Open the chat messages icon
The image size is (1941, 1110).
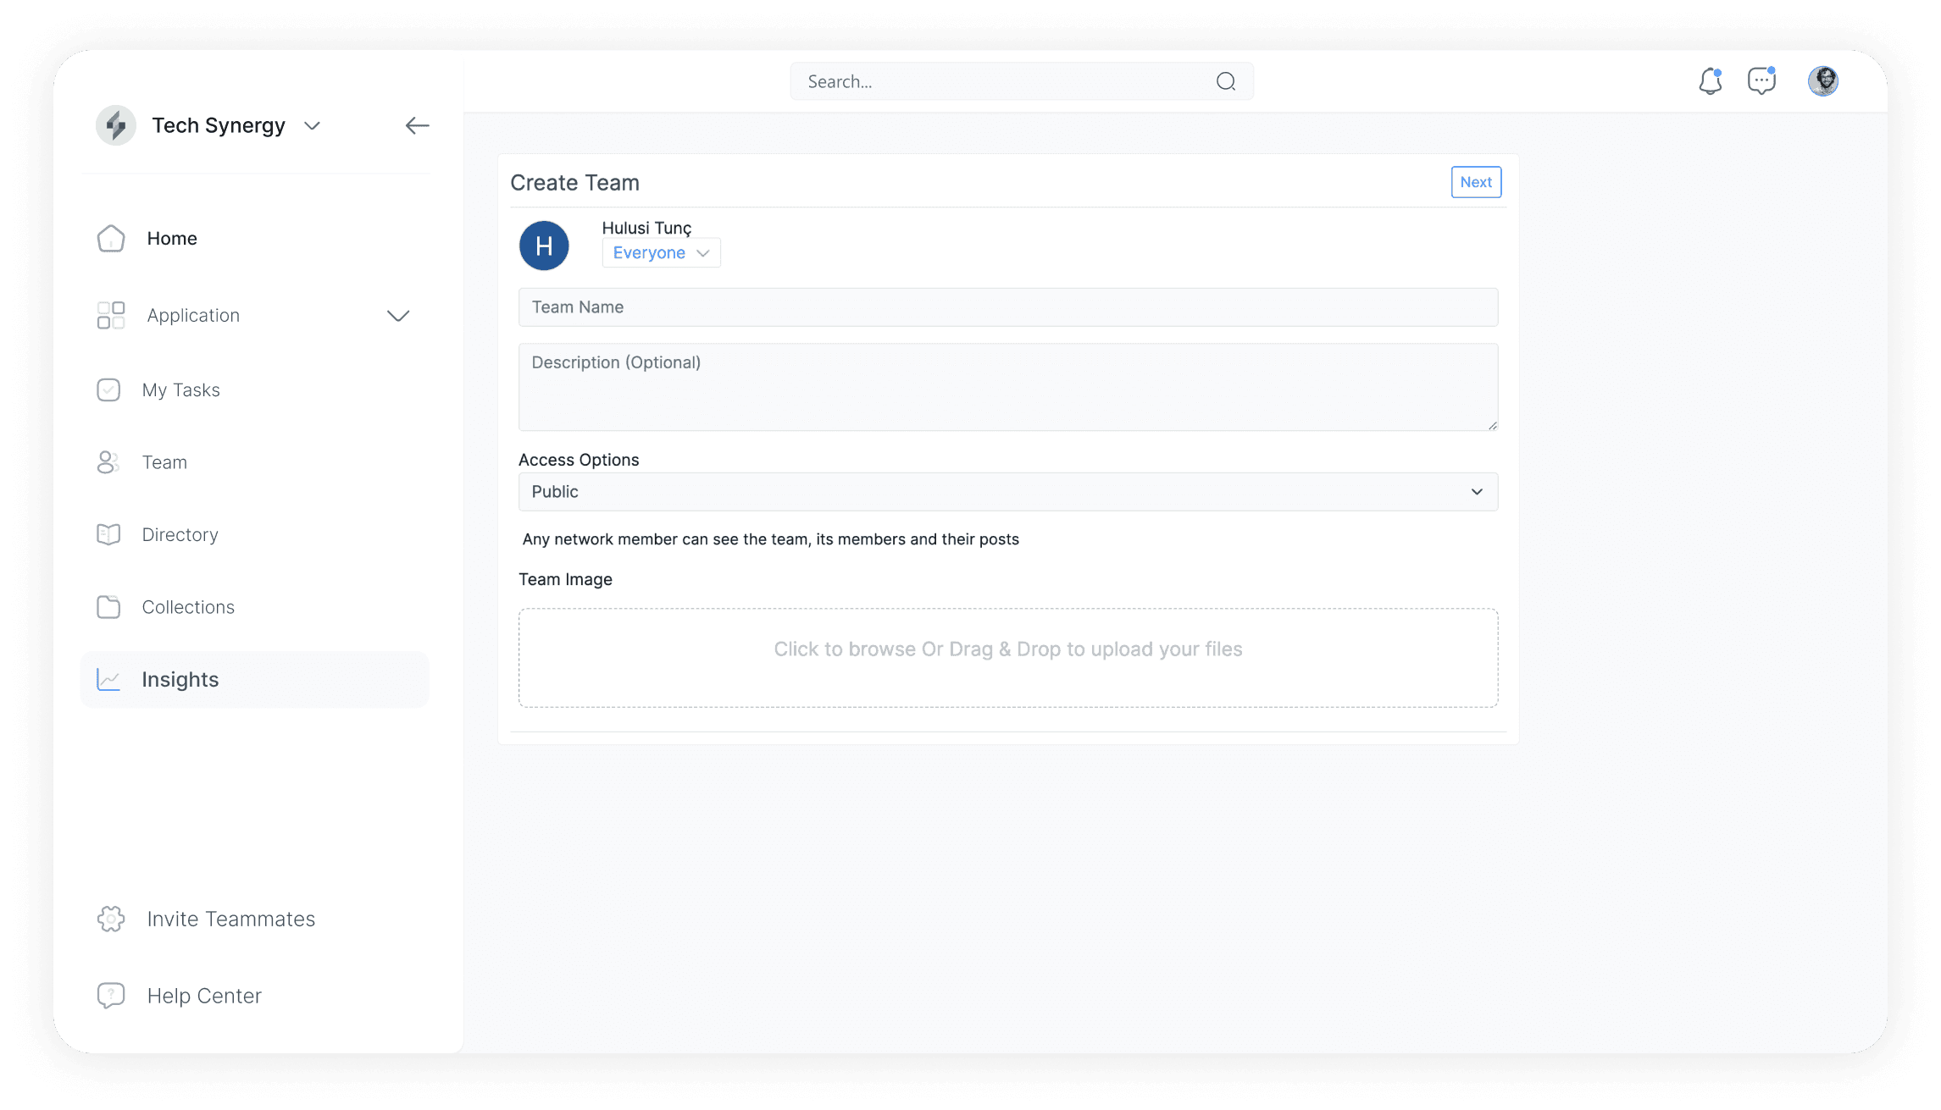click(1761, 81)
